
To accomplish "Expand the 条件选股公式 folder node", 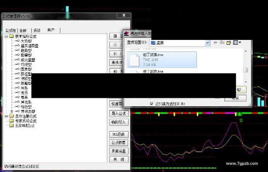I will pyautogui.click(x=6, y=116).
